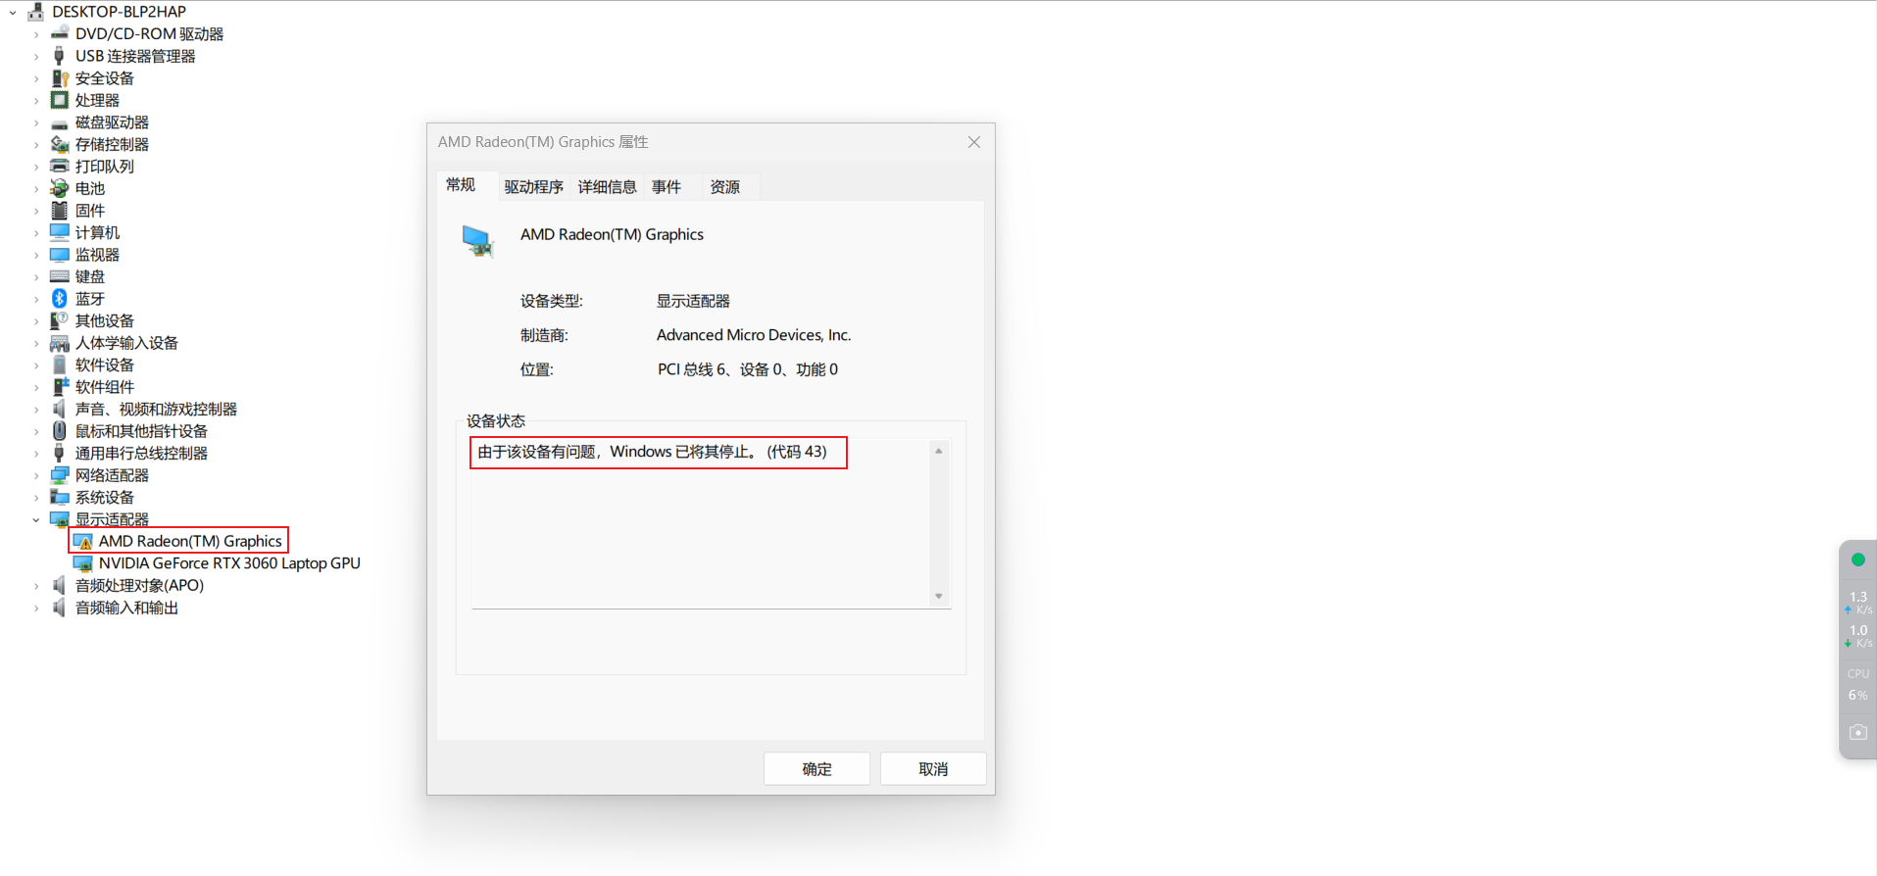Click the 蓝牙 Bluetooth icon
1877x876 pixels.
60,299
